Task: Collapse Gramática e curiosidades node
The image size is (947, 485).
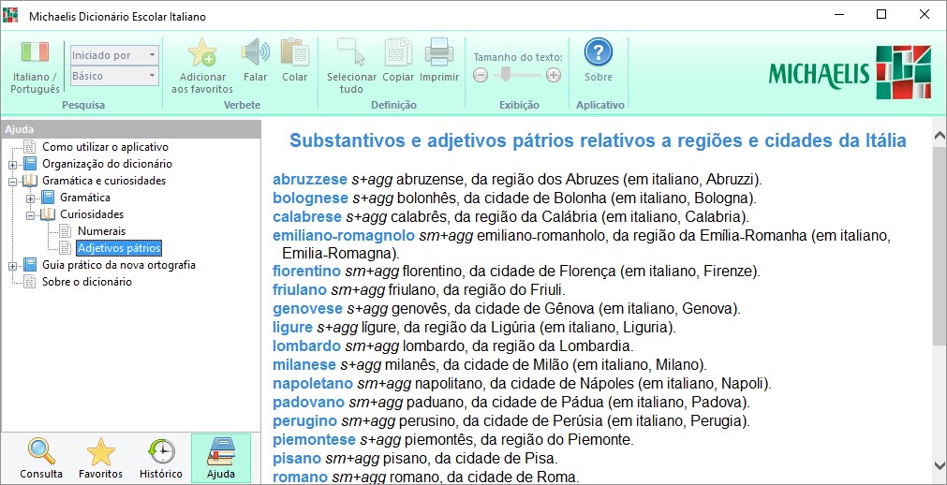Action: (x=13, y=182)
